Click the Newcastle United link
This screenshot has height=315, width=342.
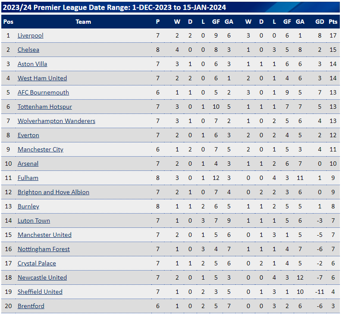42,277
